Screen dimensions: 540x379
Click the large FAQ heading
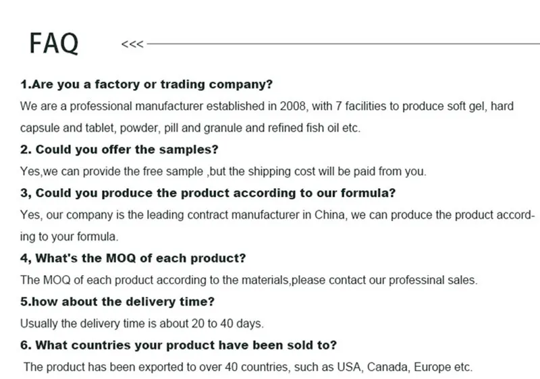pos(54,43)
